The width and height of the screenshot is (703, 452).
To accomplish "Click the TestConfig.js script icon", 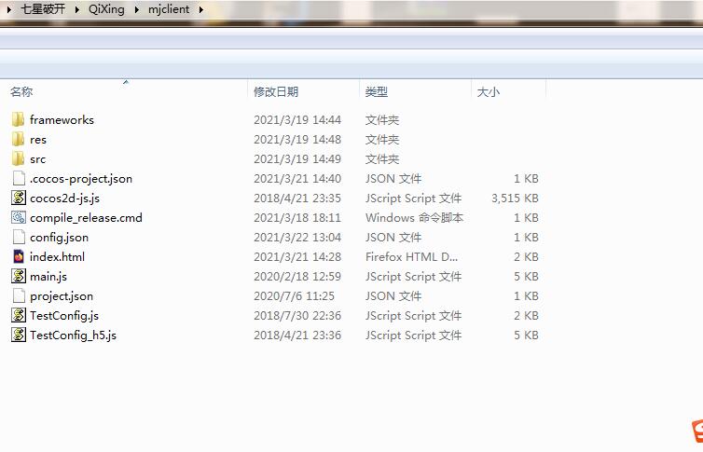I will click(19, 315).
